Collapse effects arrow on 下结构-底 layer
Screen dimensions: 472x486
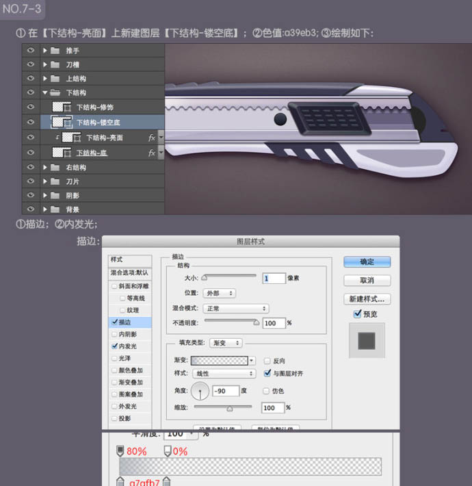pyautogui.click(x=161, y=153)
